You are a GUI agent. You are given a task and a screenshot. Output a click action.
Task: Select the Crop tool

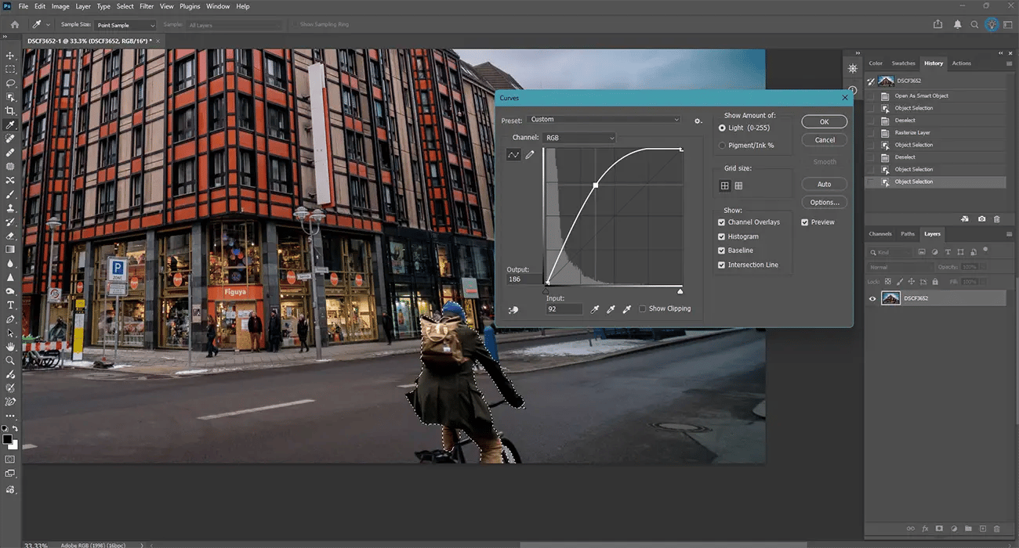tap(10, 111)
